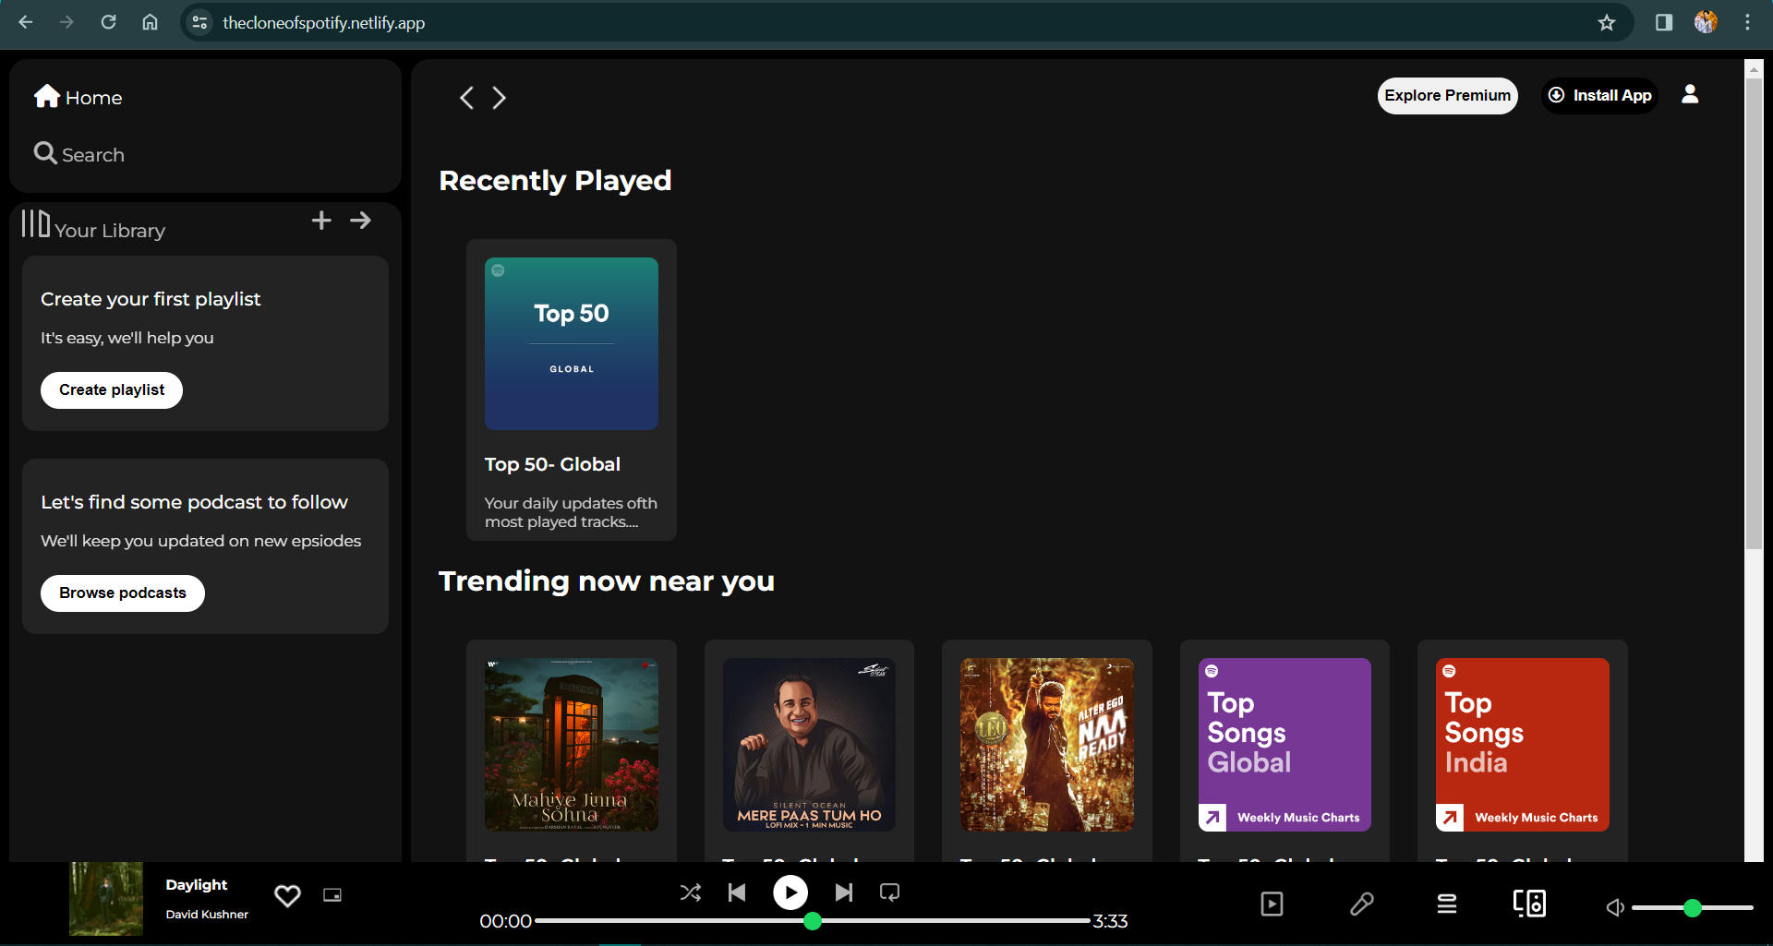Click the Your Library icon

pyautogui.click(x=35, y=223)
